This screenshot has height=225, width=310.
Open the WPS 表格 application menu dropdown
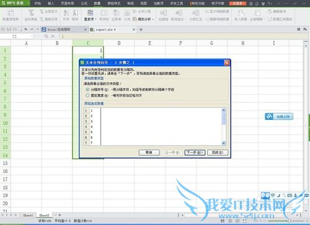pos(29,3)
